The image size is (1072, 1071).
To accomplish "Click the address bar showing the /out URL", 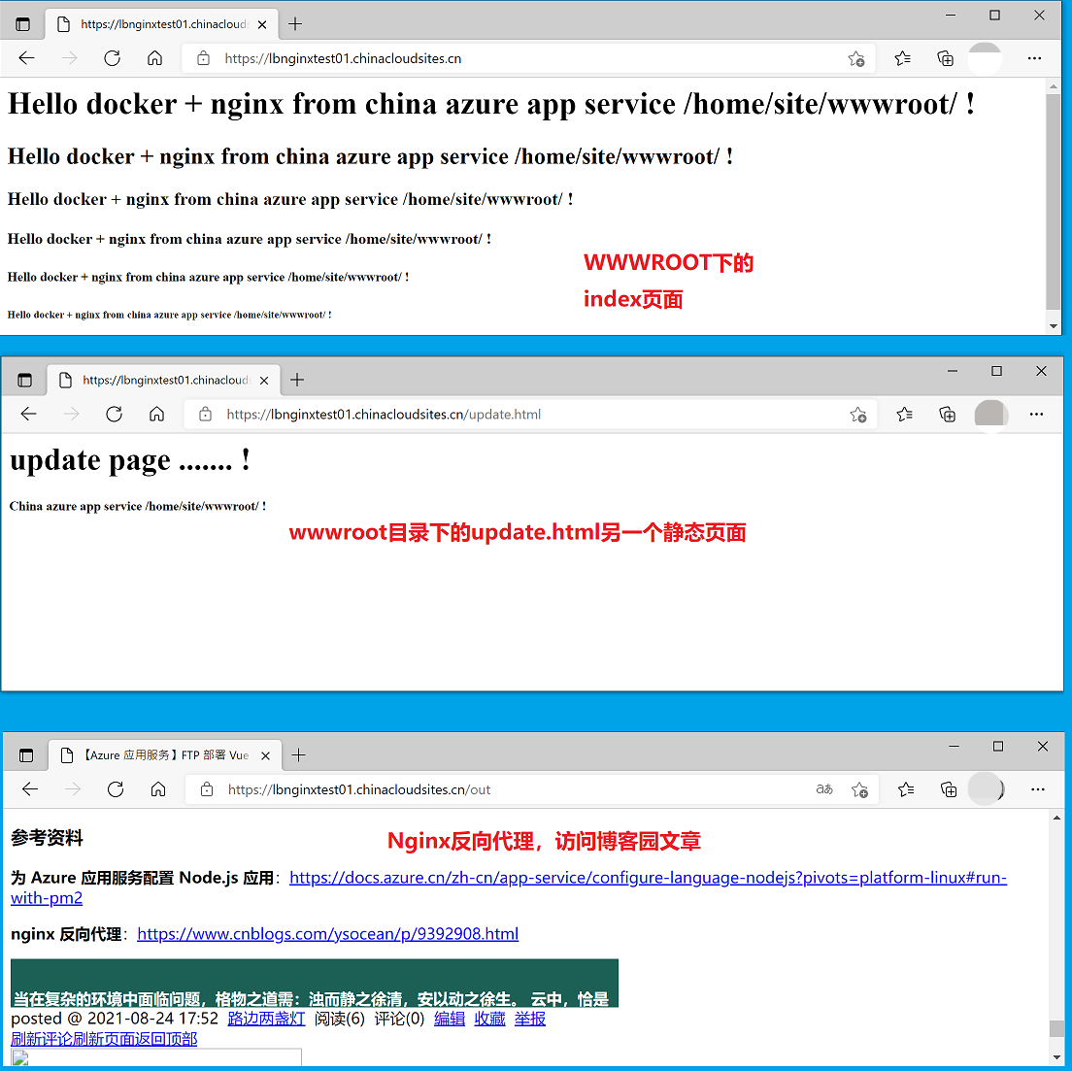I will (505, 789).
